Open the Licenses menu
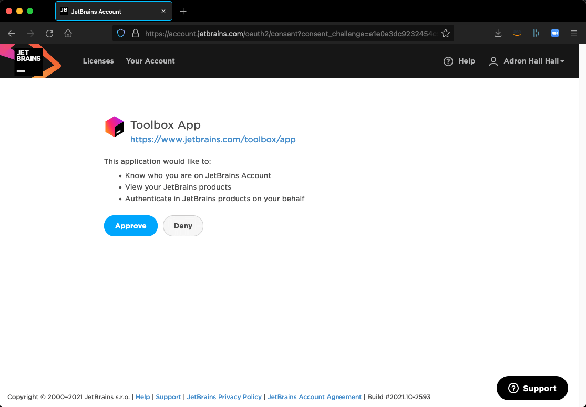 (98, 61)
